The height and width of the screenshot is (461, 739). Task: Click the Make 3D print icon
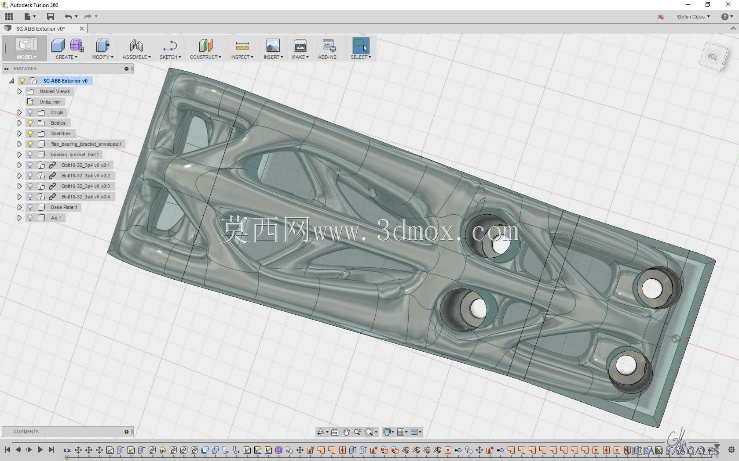pyautogui.click(x=300, y=46)
